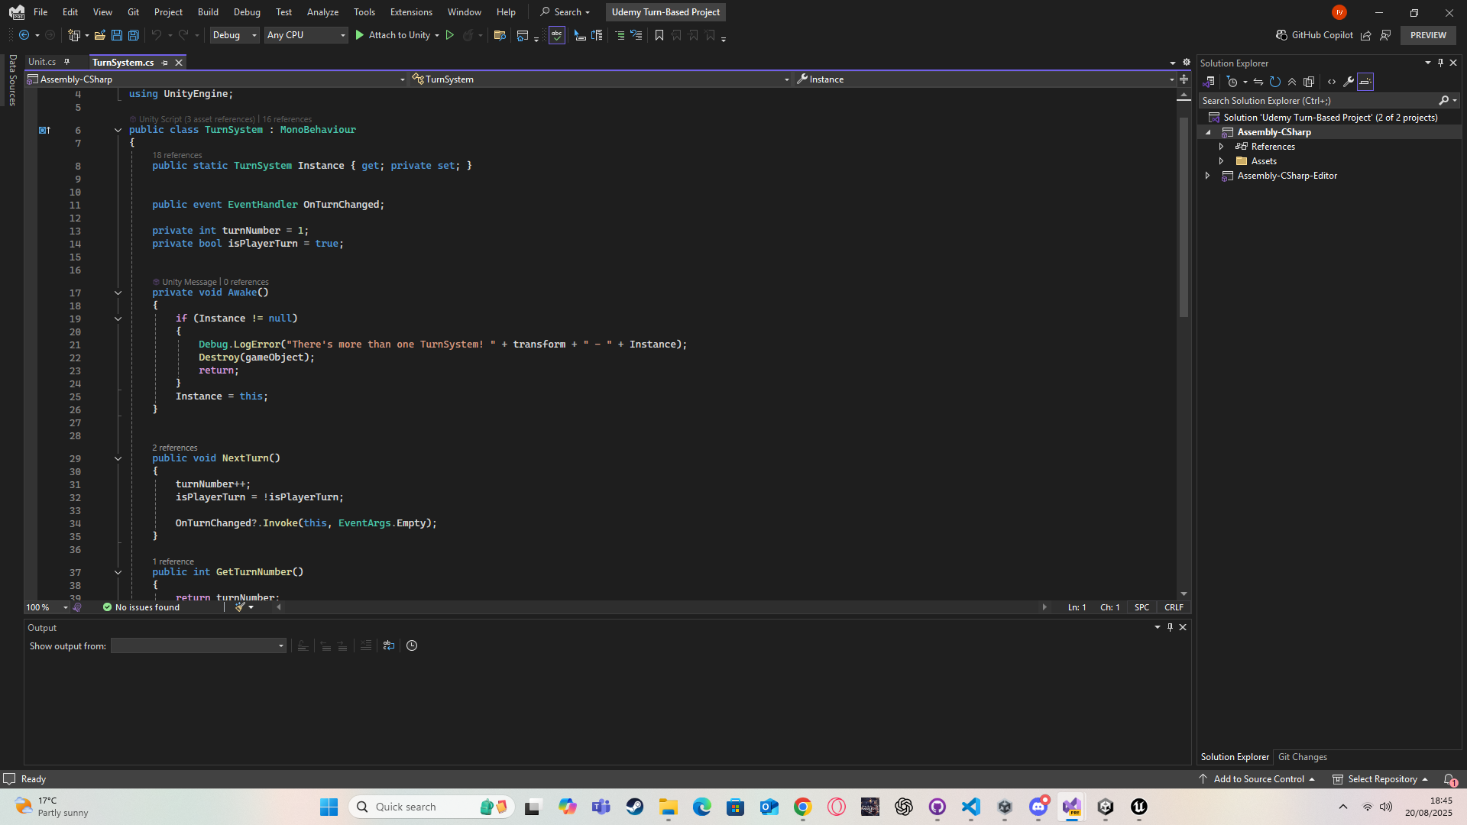Expand the References node

[1221, 147]
